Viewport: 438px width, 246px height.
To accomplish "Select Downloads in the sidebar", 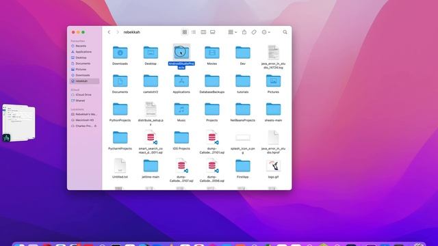I will [84, 75].
